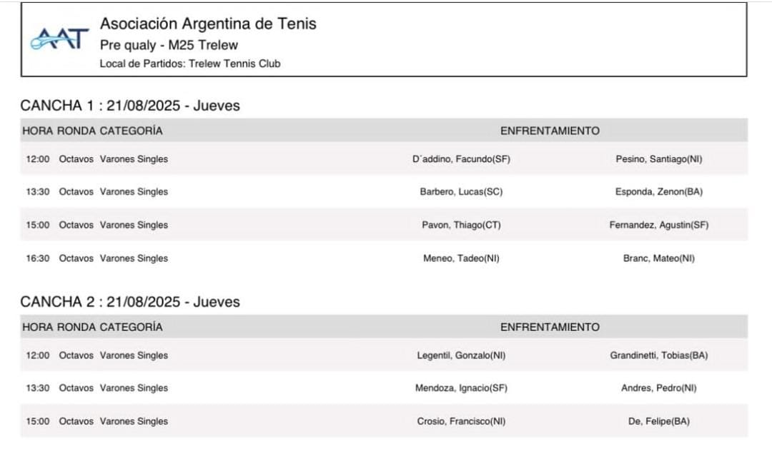772x449 pixels.
Task: Select player D'addino, Facundo(SF)
Action: 461,159
